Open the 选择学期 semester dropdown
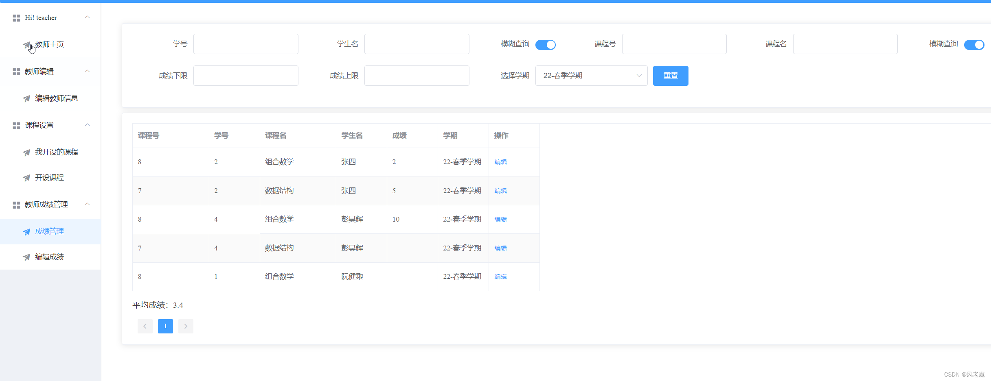This screenshot has width=991, height=381. (591, 76)
